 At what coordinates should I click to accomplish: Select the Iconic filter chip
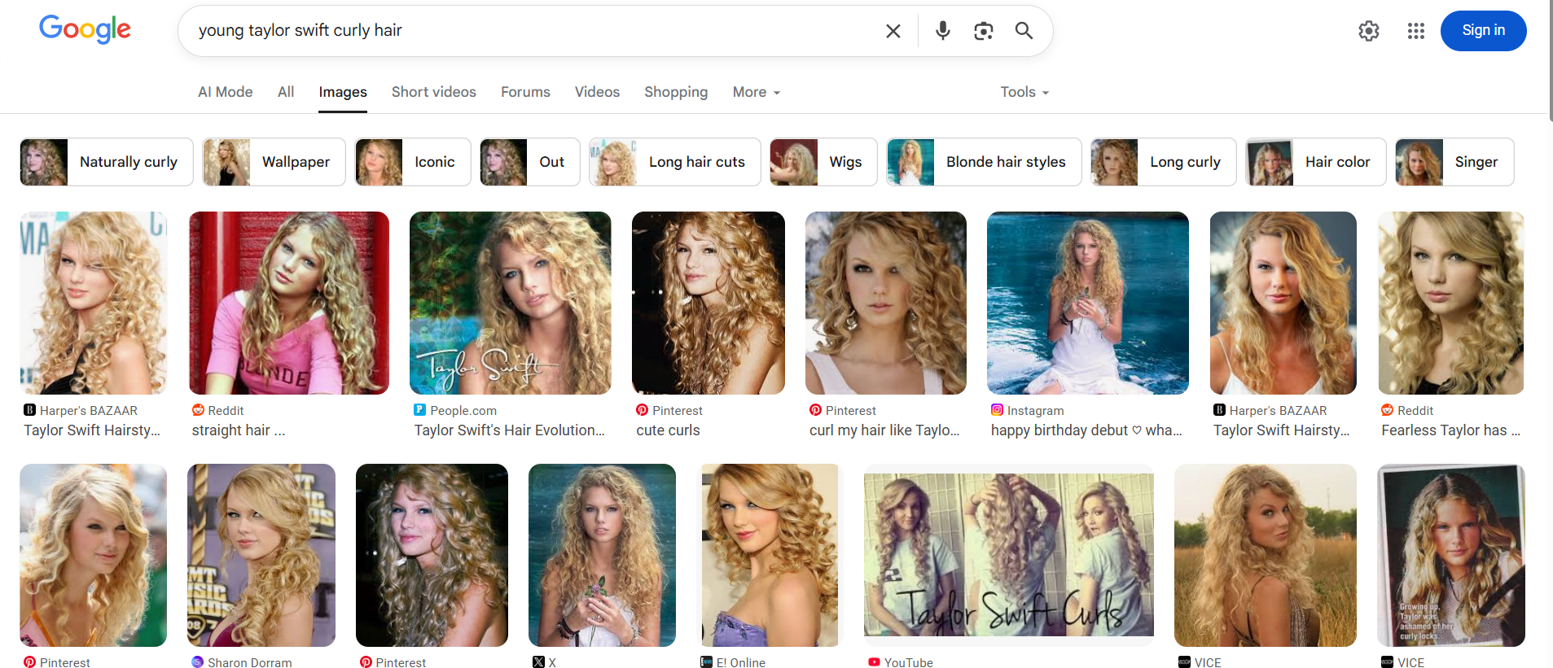(x=413, y=162)
